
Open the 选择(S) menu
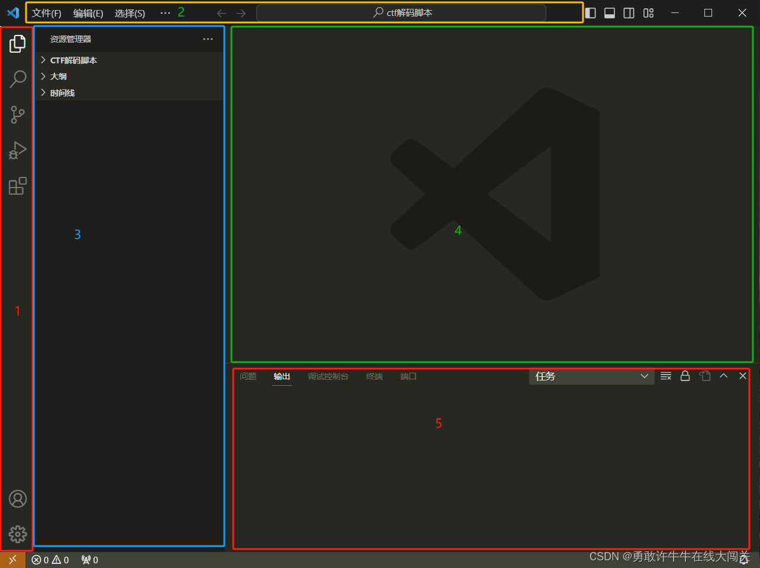130,13
